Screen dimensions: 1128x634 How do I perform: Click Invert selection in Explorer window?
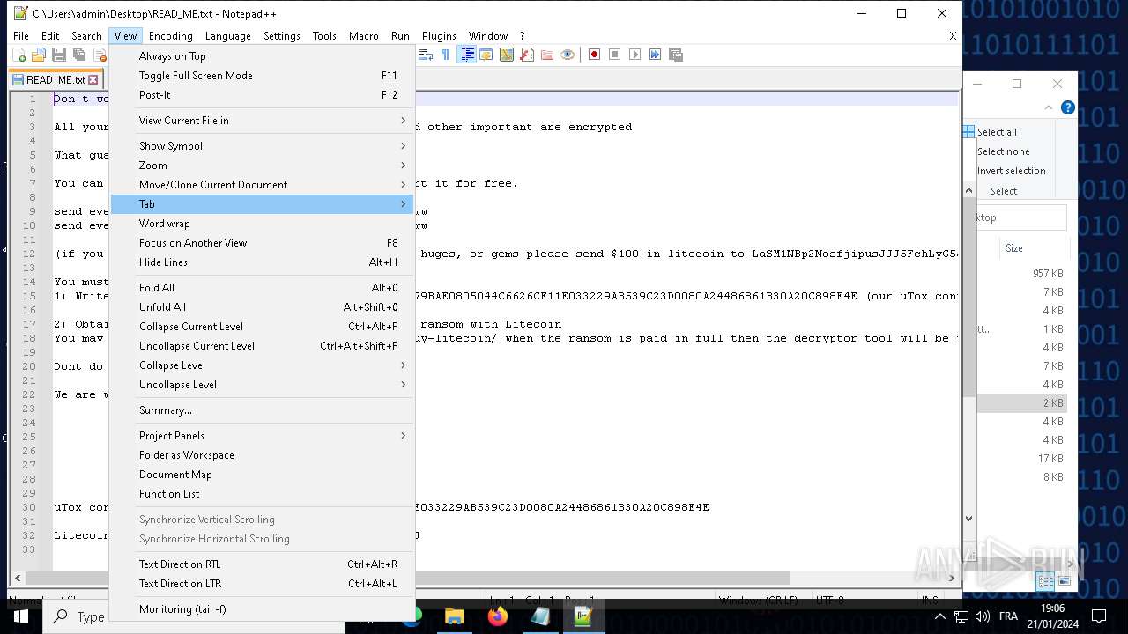click(1011, 171)
